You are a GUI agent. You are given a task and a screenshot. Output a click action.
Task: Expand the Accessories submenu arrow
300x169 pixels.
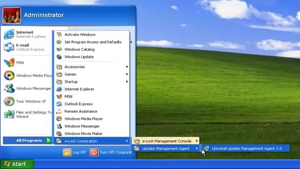coord(127,67)
